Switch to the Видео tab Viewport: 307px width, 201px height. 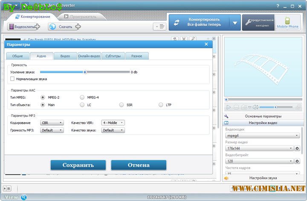(65, 56)
